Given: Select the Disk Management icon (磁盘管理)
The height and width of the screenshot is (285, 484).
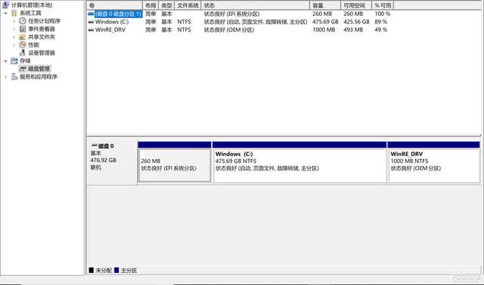Looking at the screenshot, I should [23, 69].
